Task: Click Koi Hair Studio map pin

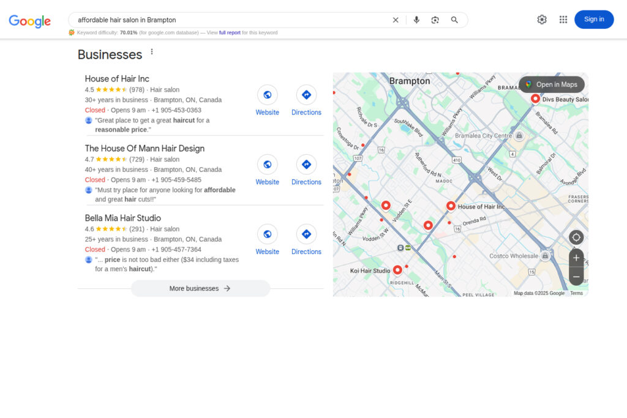Action: click(397, 270)
